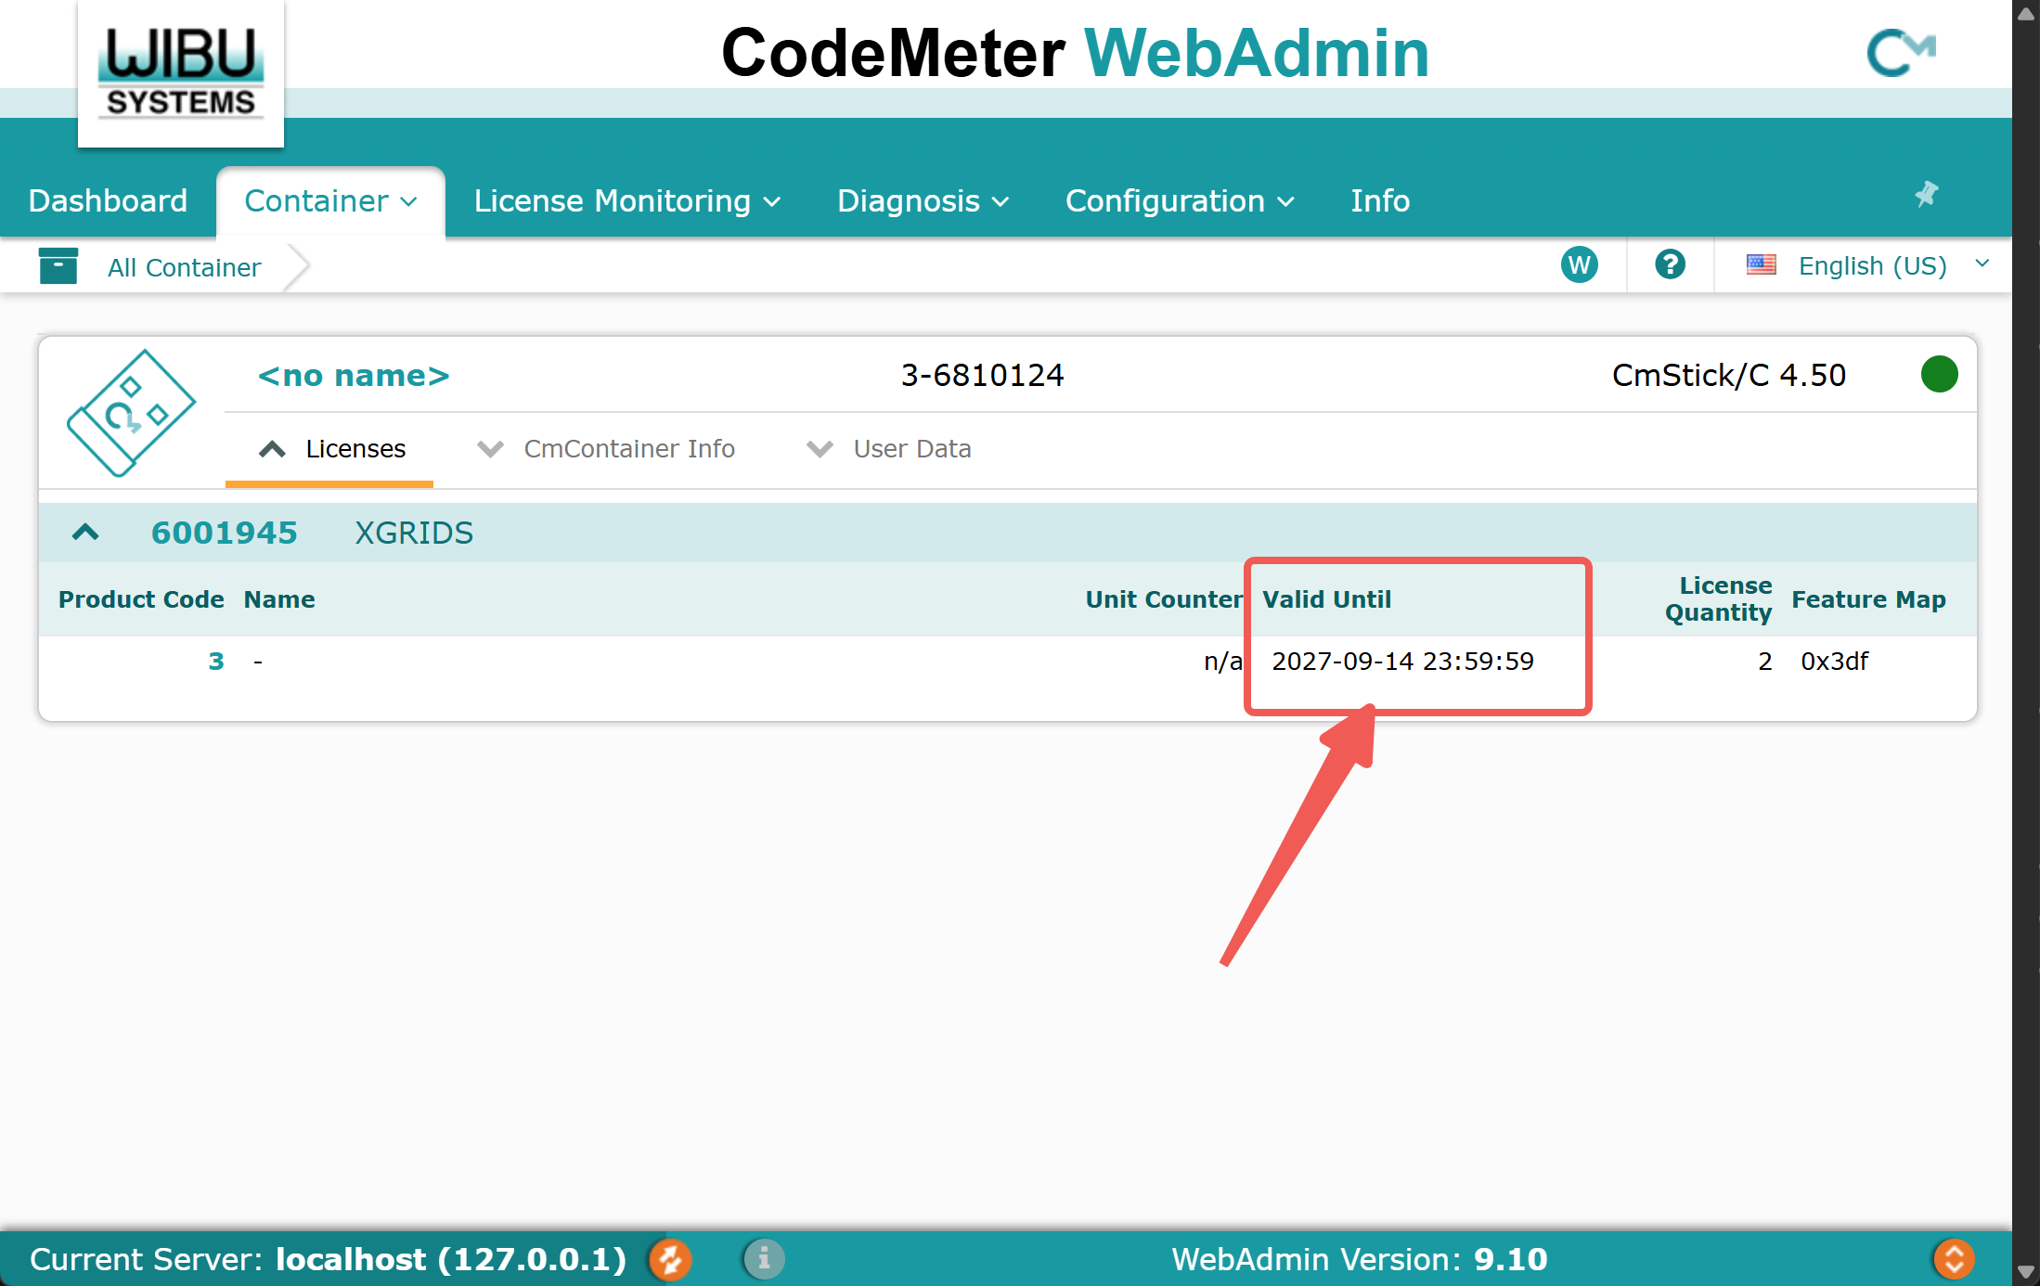Click CmStick/C 4.50 text
2040x1286 pixels.
(x=1729, y=376)
